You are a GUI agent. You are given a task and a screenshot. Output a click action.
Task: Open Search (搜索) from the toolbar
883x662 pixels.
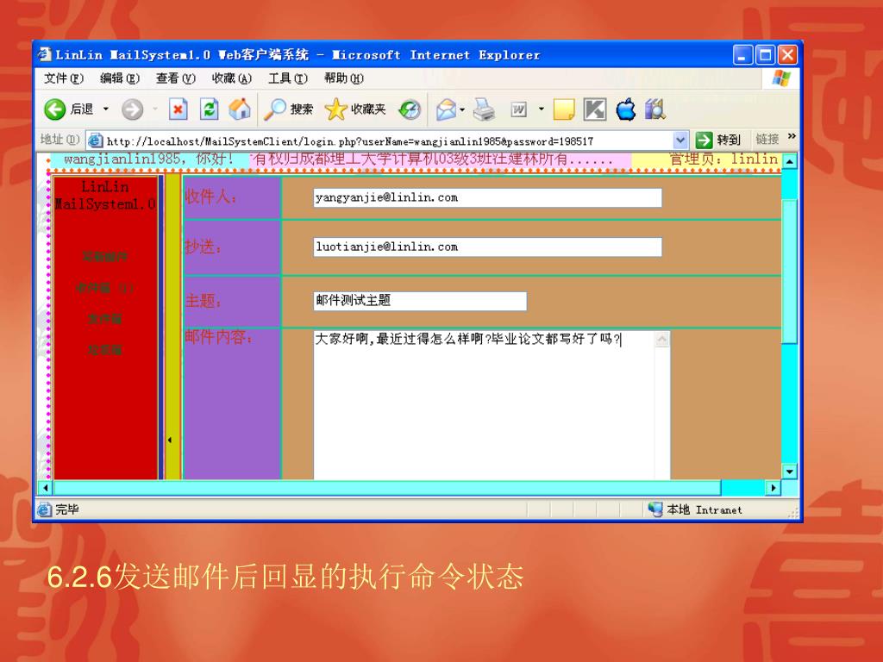(289, 109)
